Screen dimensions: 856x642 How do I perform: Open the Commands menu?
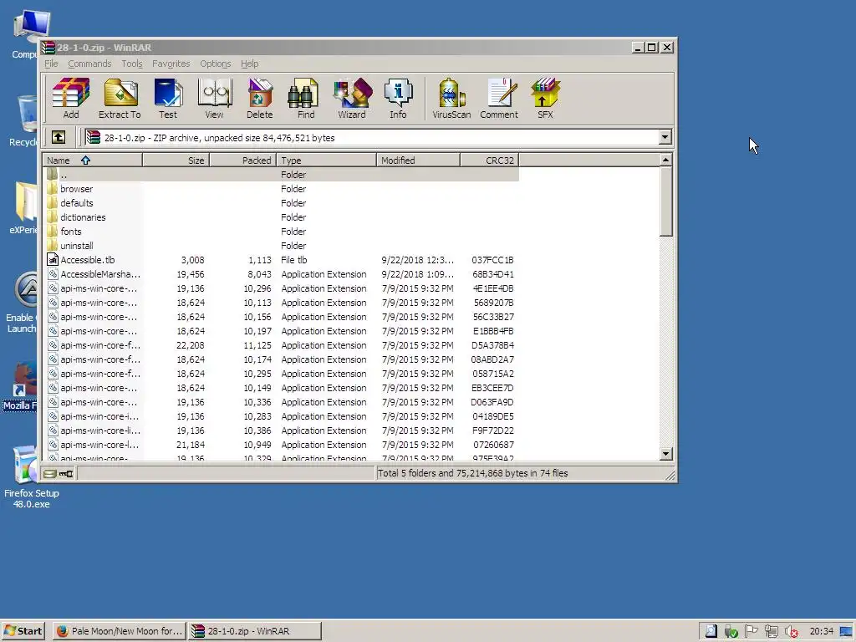point(89,64)
